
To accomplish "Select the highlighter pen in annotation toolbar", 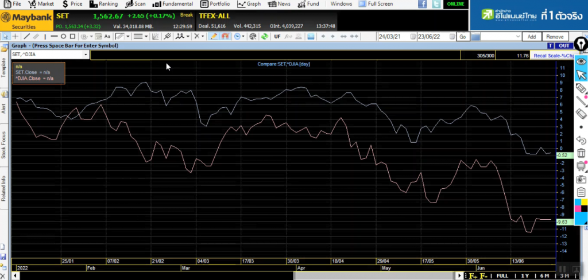I will (581, 88).
